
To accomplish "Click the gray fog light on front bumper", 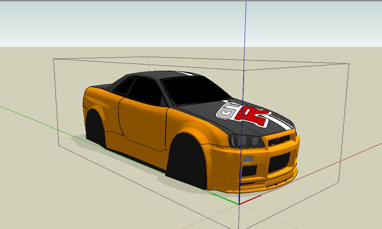I will click(248, 159).
